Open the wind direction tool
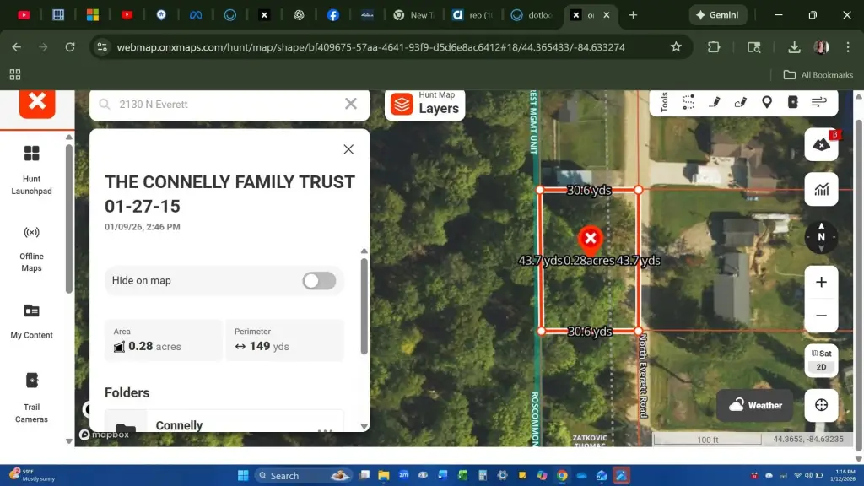 pos(818,102)
